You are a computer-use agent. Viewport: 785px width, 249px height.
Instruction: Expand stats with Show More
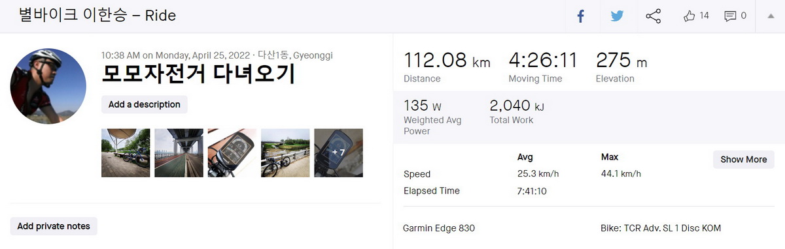(x=743, y=160)
